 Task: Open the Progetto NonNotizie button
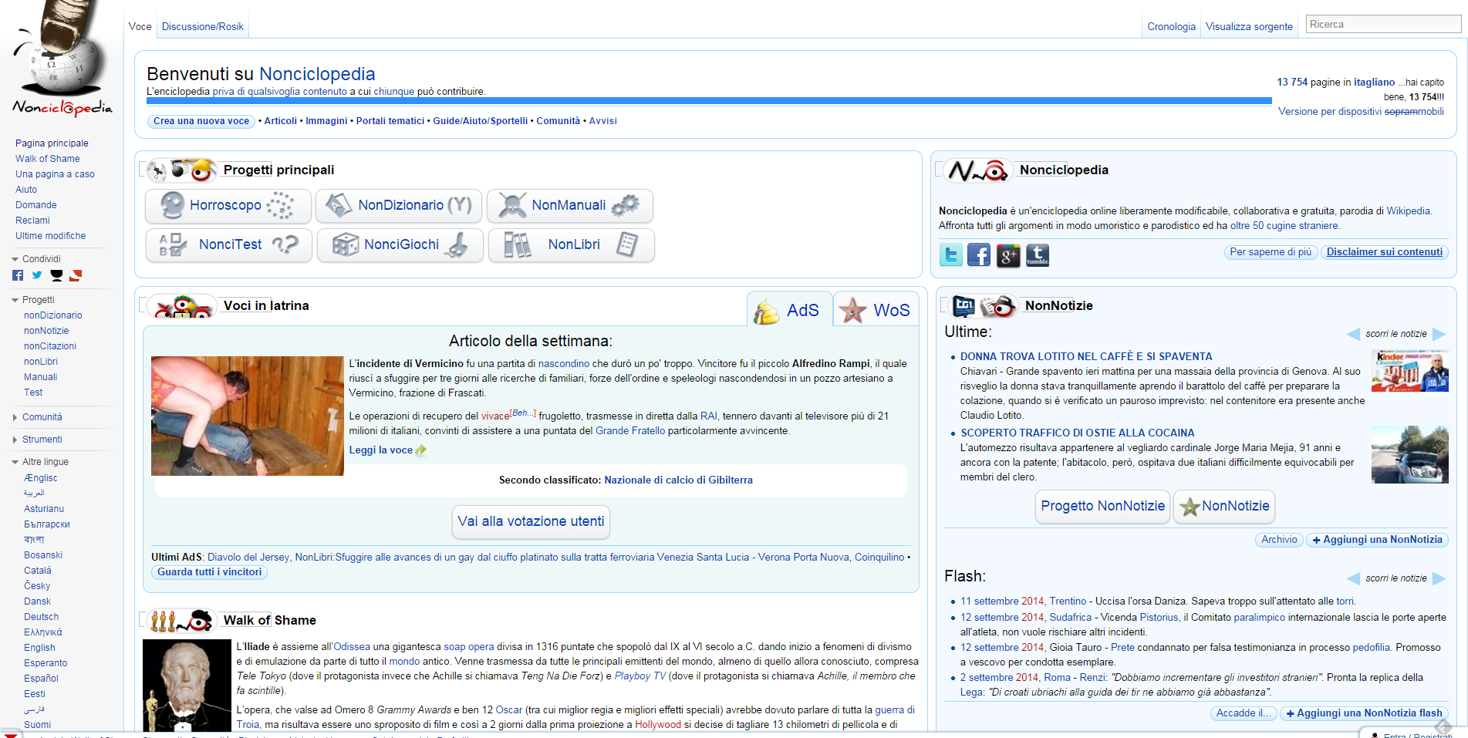[1102, 507]
